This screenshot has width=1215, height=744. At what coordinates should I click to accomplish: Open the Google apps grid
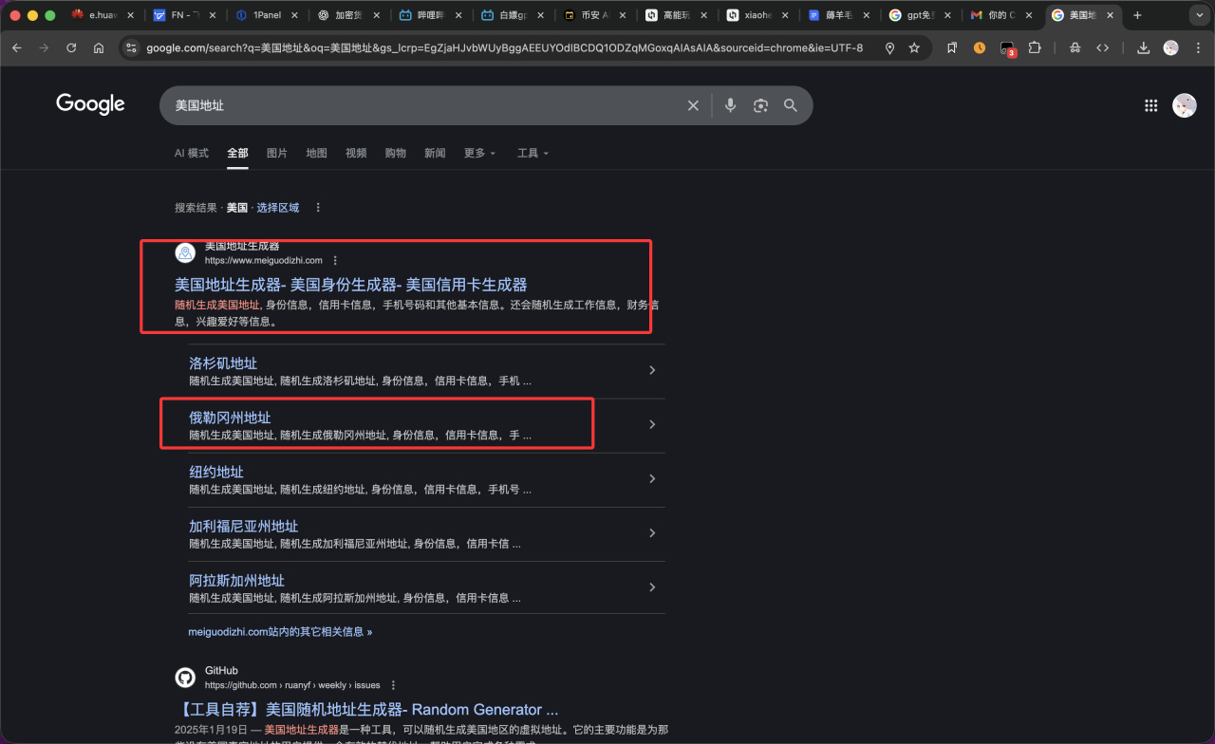click(x=1151, y=105)
